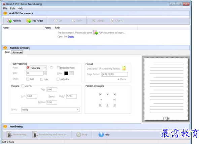The height and width of the screenshot is (144, 202).
Task: Open the Help menu
Action: point(20,8)
